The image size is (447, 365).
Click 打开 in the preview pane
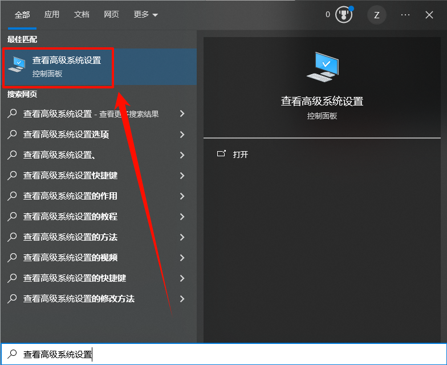coord(241,155)
